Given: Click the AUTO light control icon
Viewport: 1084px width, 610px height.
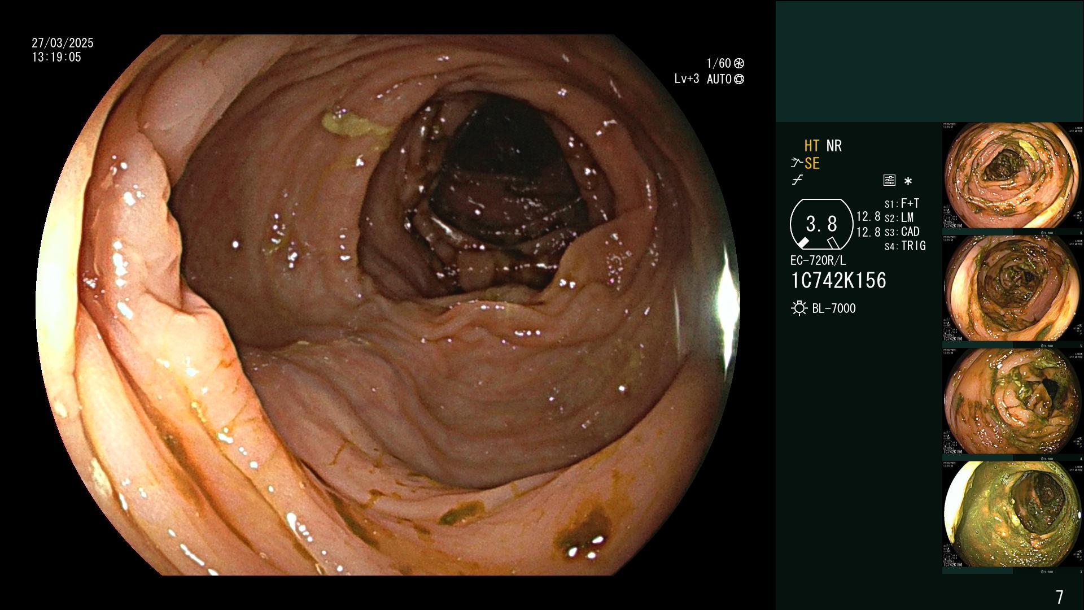Looking at the screenshot, I should click(738, 80).
